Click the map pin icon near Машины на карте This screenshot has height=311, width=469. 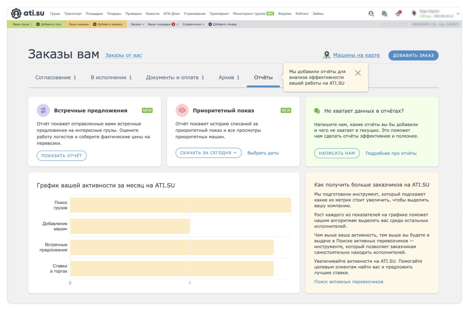[x=327, y=55]
